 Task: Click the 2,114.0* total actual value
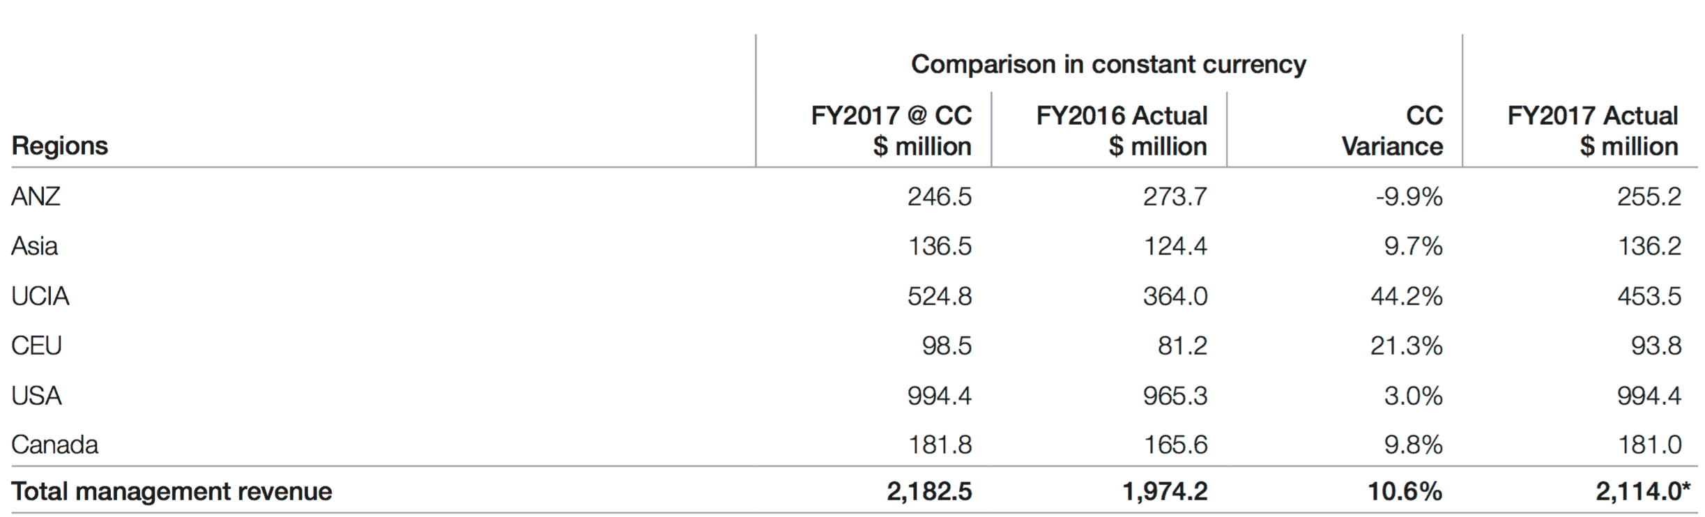pyautogui.click(x=1643, y=491)
